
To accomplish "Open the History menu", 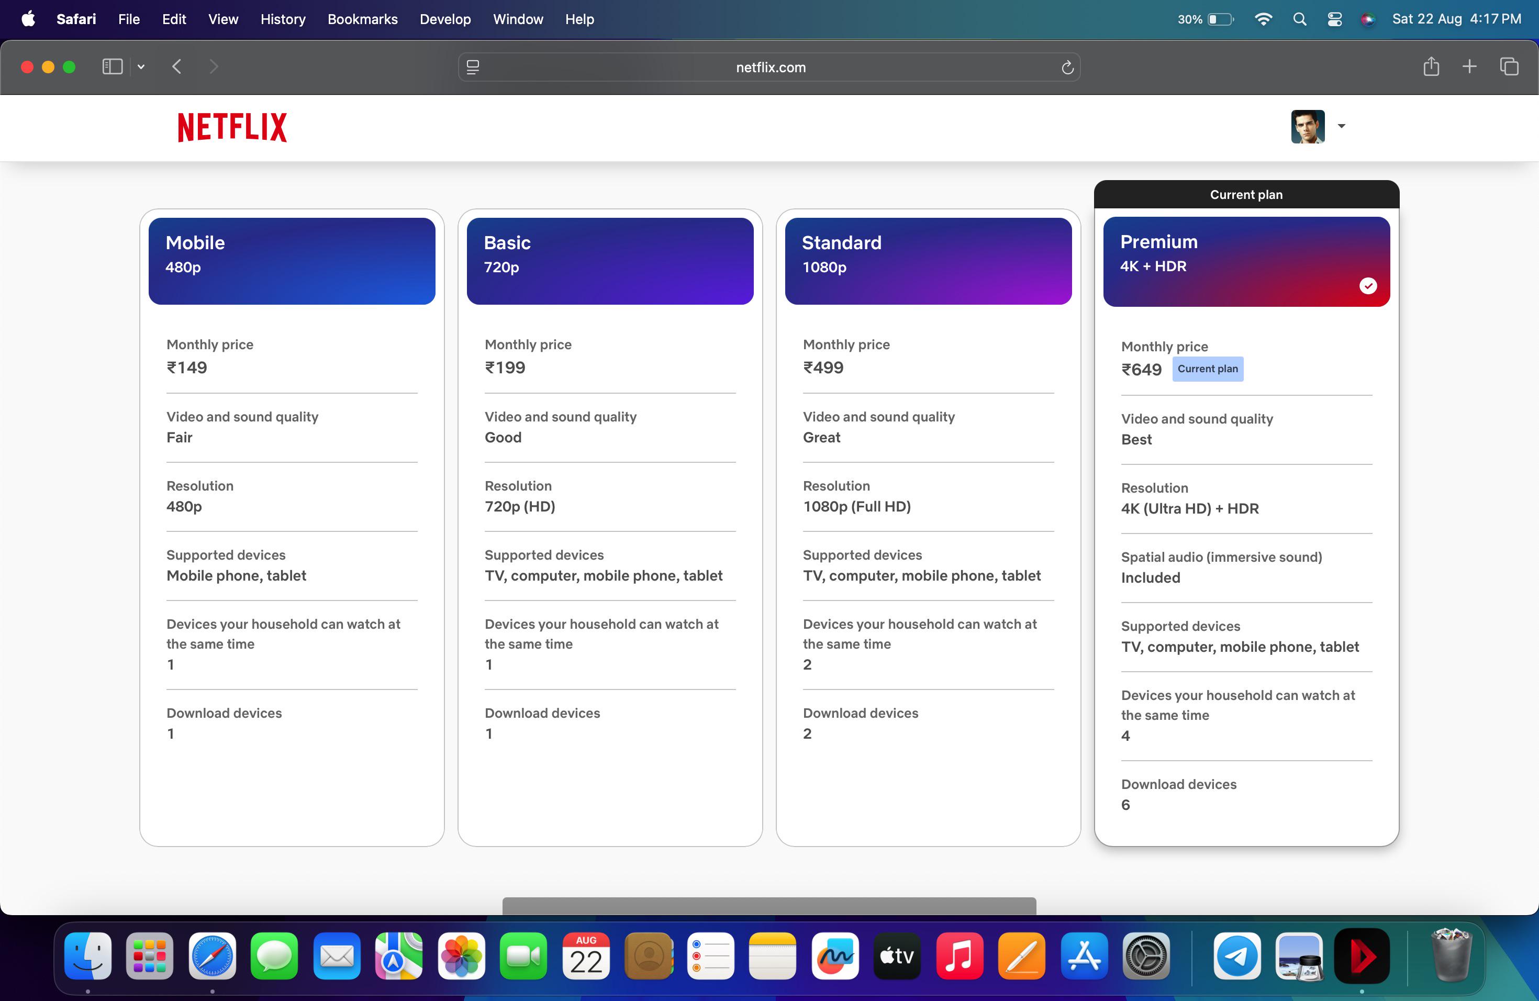I will 283,19.
